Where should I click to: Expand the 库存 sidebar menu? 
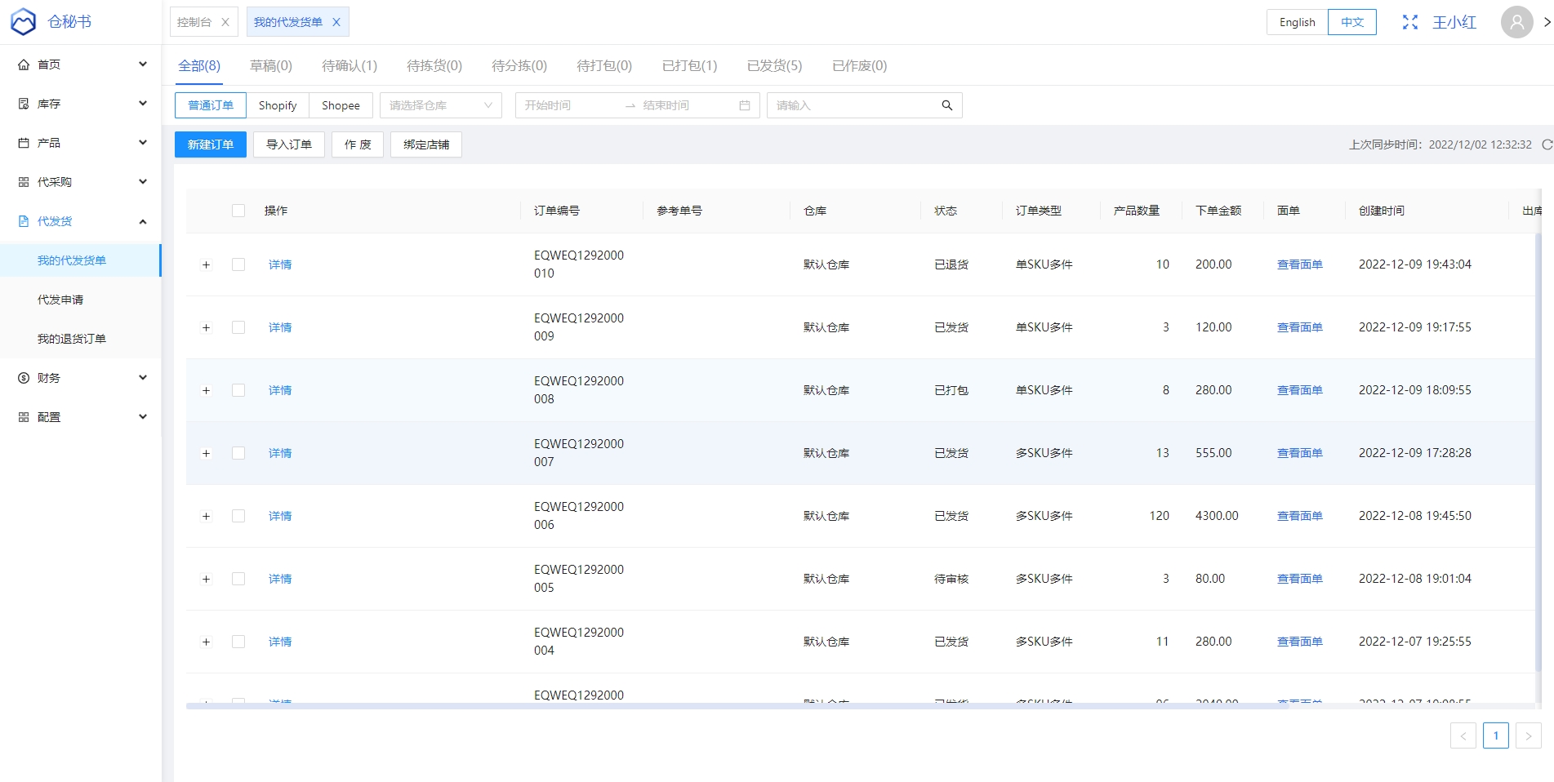click(143, 104)
